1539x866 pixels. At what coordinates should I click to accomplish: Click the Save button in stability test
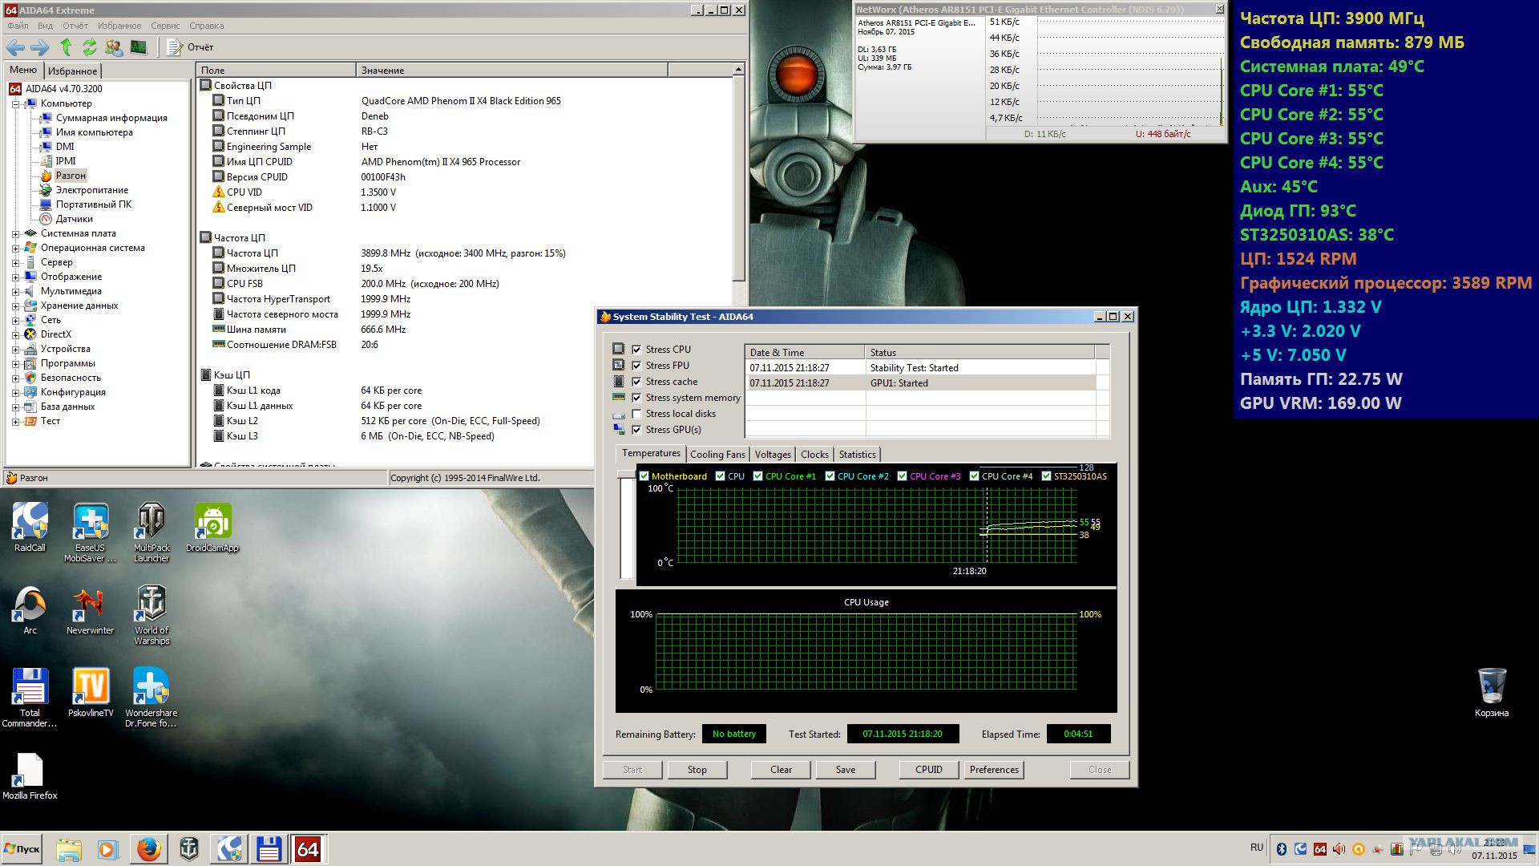click(845, 770)
